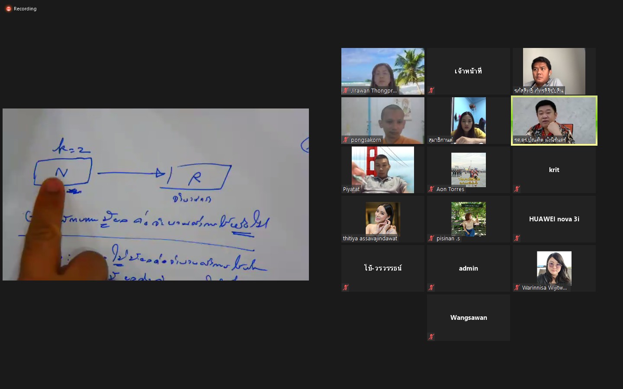Viewport: 623px width, 389px height.
Task: Click muted mic icon on pisinan .s tile
Action: (431, 239)
